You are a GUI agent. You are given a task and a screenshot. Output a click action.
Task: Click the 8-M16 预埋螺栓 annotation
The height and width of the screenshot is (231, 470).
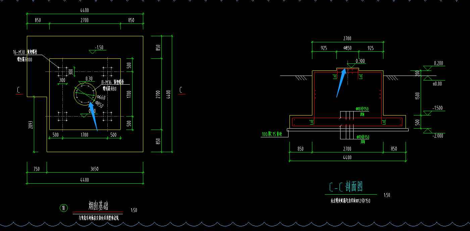tap(113, 82)
